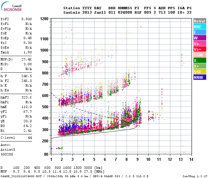Click the MUF 12.8 table value

click(x=67, y=172)
